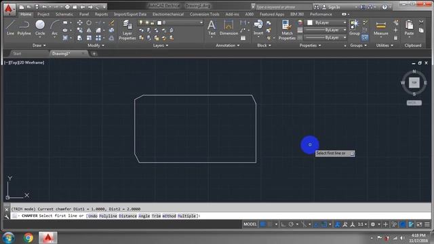Click the Group tool

(x=354, y=28)
